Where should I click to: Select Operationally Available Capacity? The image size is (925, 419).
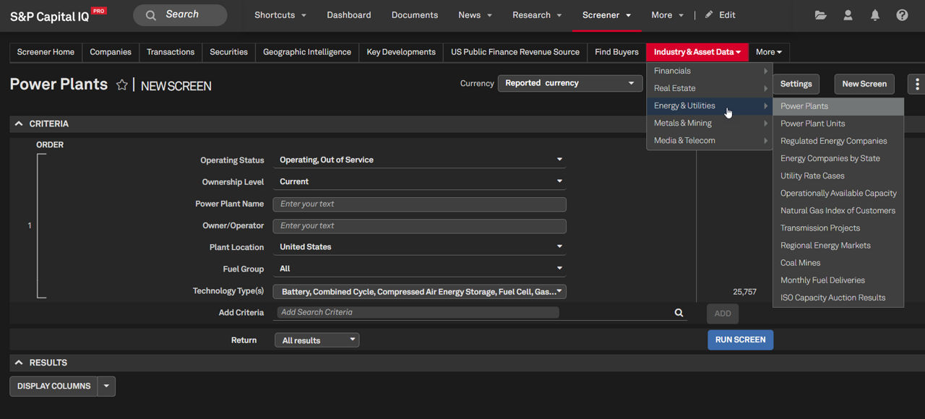click(838, 193)
